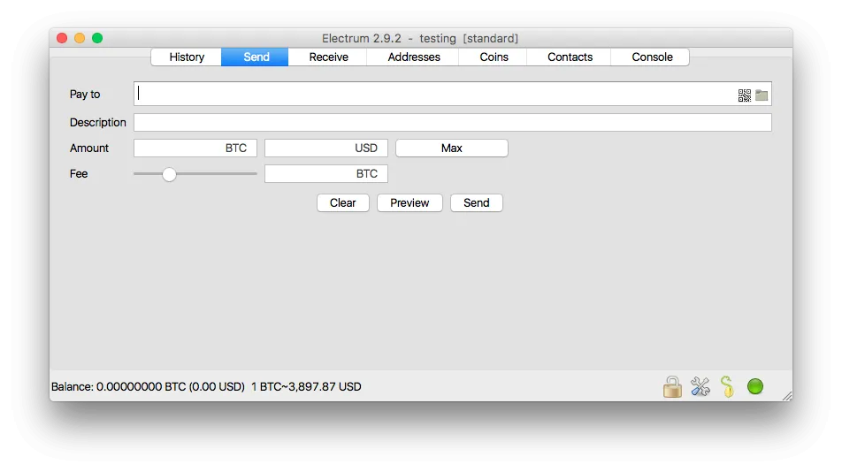Screen dimensions: 842x472
Task: Select the Send tab
Action: 255,57
